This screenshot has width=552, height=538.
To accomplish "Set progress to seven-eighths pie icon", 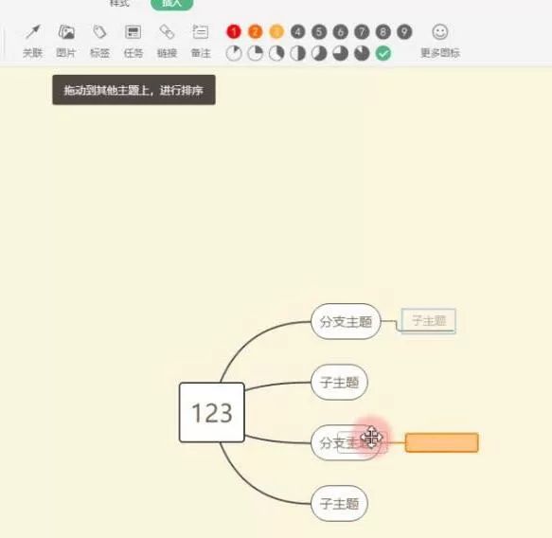I will click(x=362, y=54).
